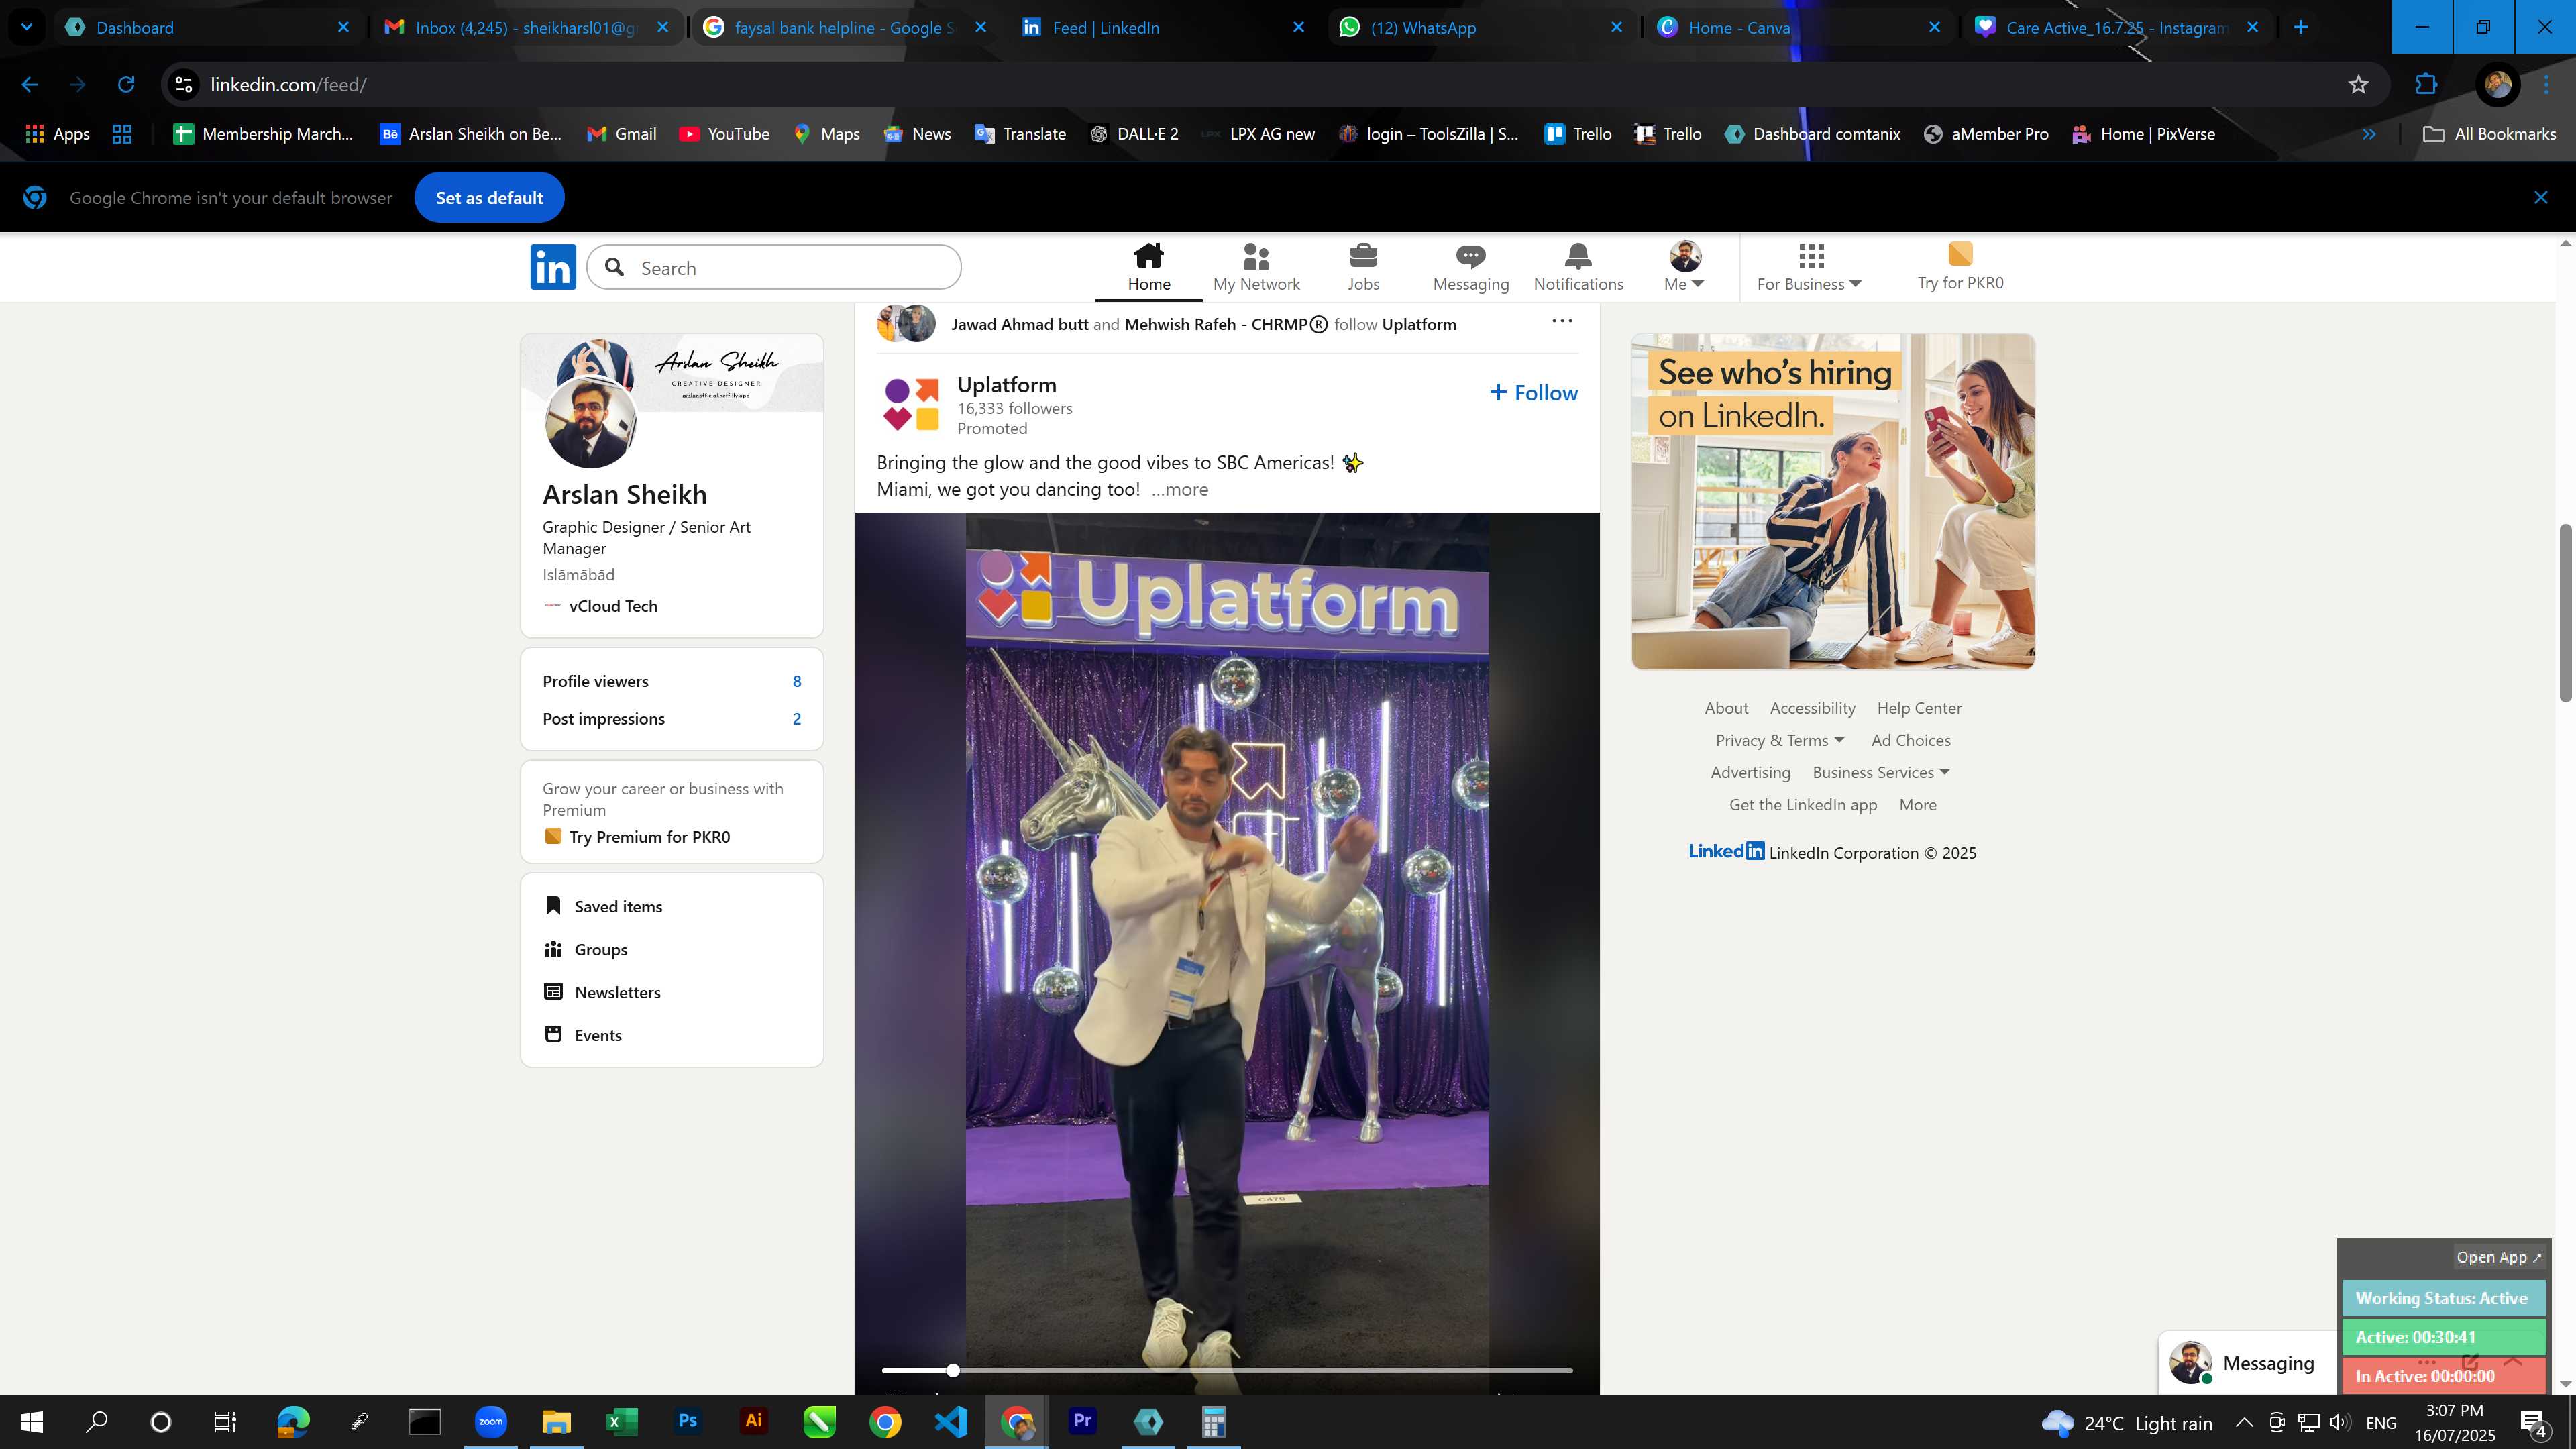Image resolution: width=2576 pixels, height=1449 pixels.
Task: Open Photoshop from the taskbar
Action: (x=687, y=1421)
